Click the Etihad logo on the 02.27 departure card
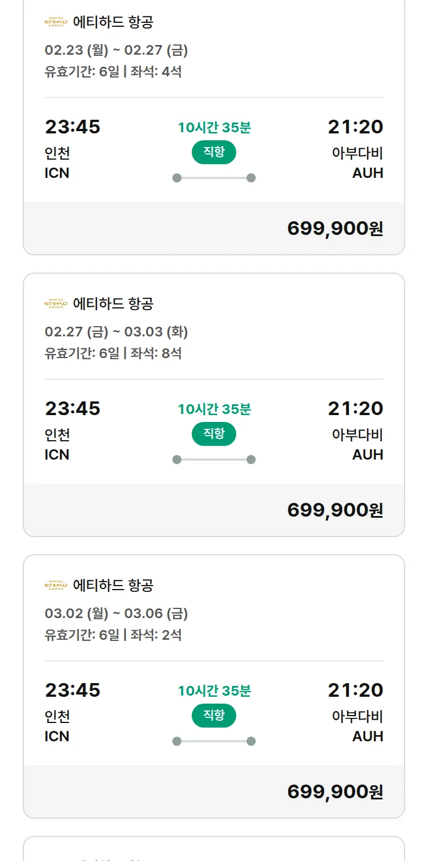This screenshot has width=428, height=861. (x=56, y=303)
